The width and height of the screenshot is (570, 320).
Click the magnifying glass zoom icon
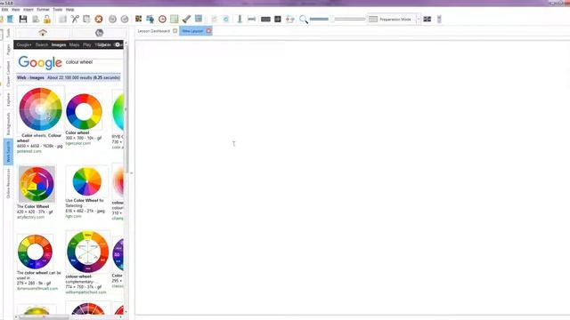304,20
